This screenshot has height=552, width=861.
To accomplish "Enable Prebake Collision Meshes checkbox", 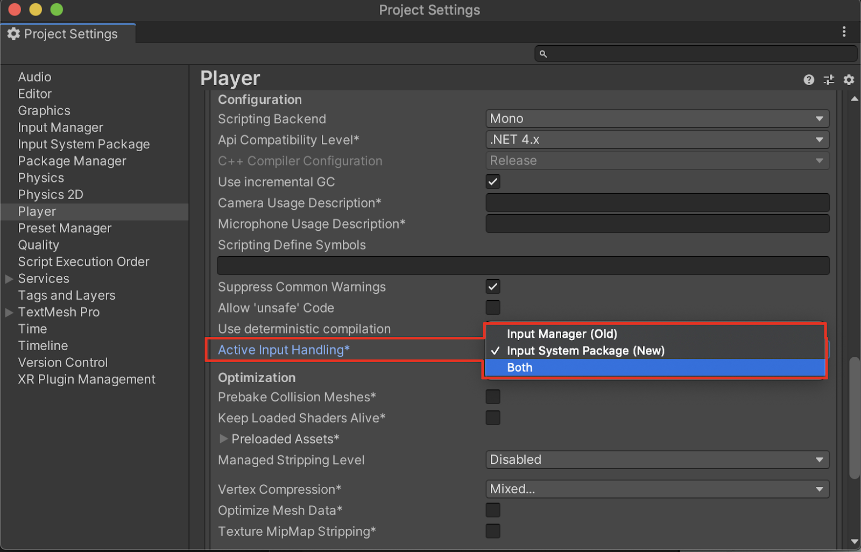I will pyautogui.click(x=492, y=397).
